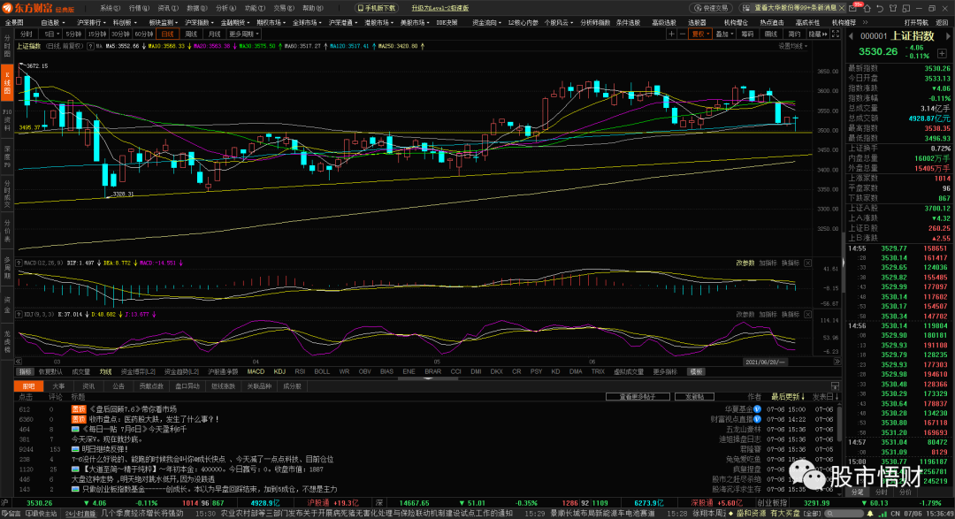This screenshot has height=519, width=955.
Task: Expand more toolbar items with double chevron
Action: pyautogui.click(x=865, y=22)
